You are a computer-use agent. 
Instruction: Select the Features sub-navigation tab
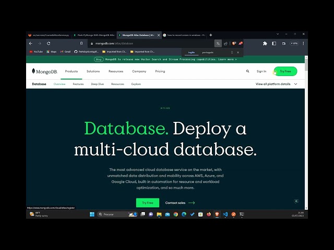[78, 84]
